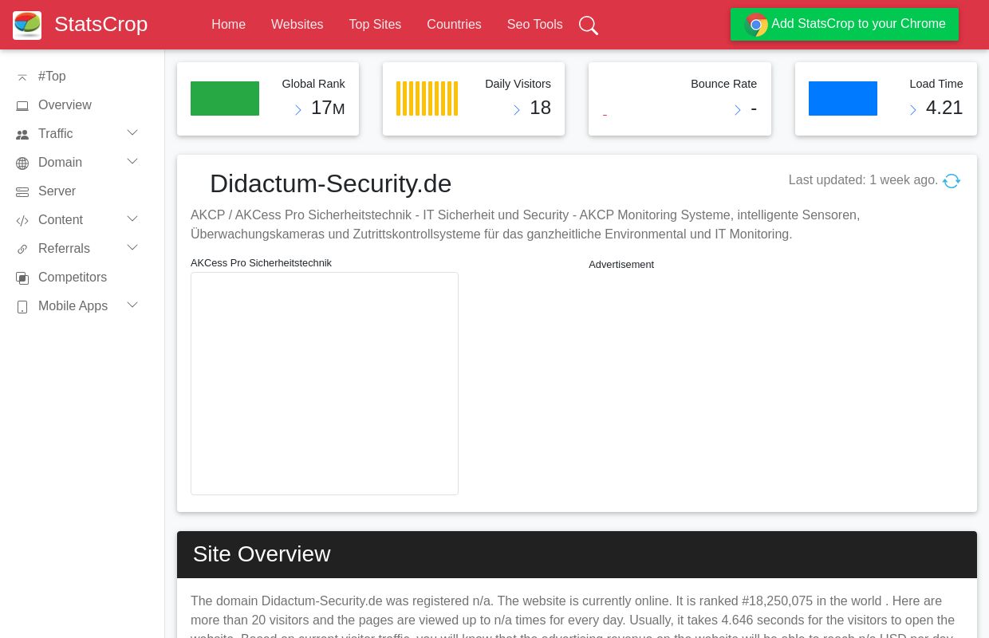Open the search magnifier icon
The width and height of the screenshot is (989, 638).
point(589,25)
